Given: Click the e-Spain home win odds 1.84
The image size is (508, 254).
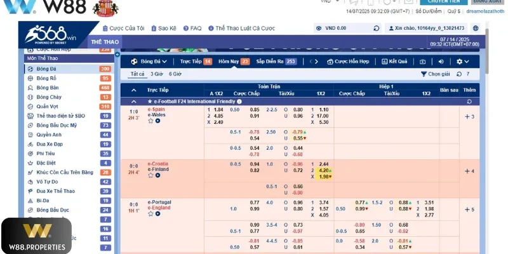Looking at the screenshot, I should click(218, 109).
